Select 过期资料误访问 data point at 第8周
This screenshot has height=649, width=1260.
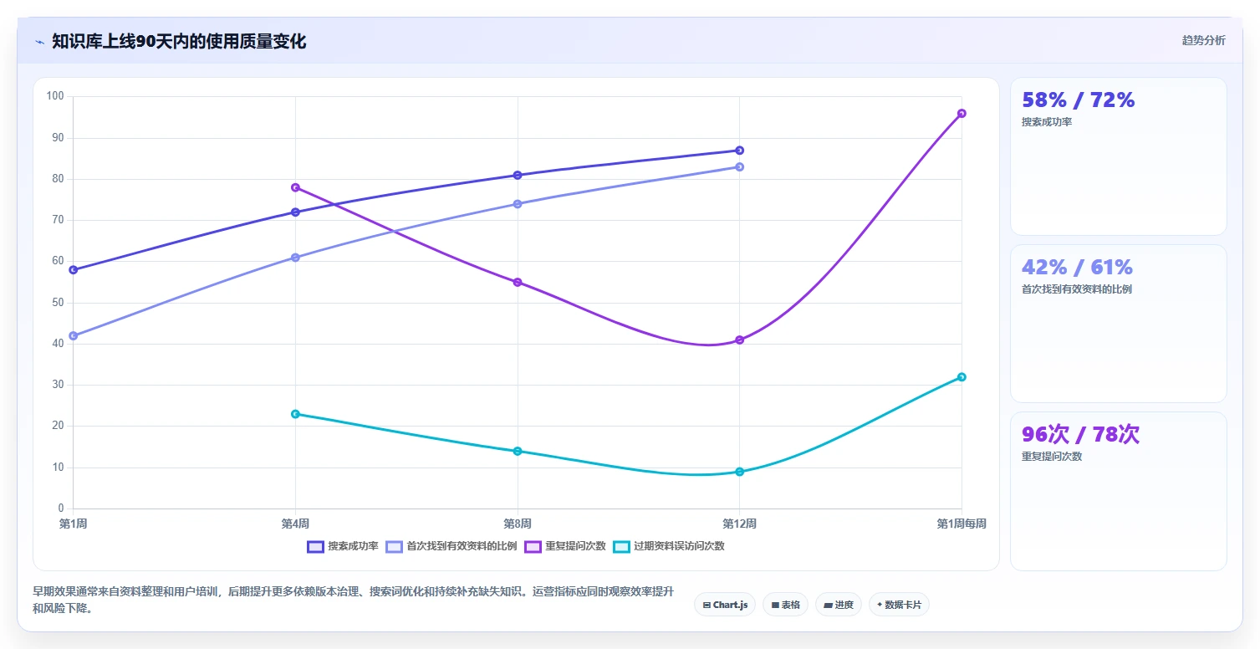(518, 452)
